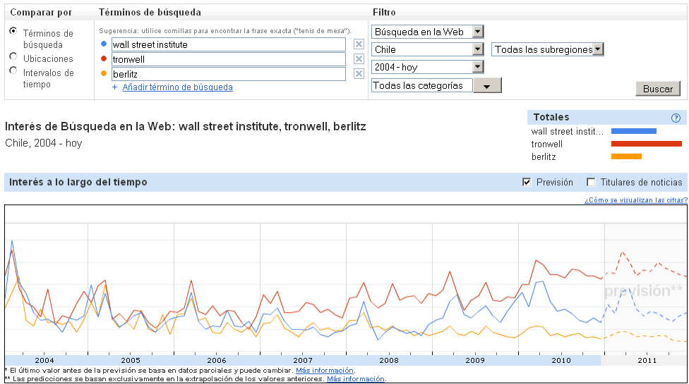The image size is (689, 384).
Task: Expand the Chile country dropdown
Action: [428, 49]
